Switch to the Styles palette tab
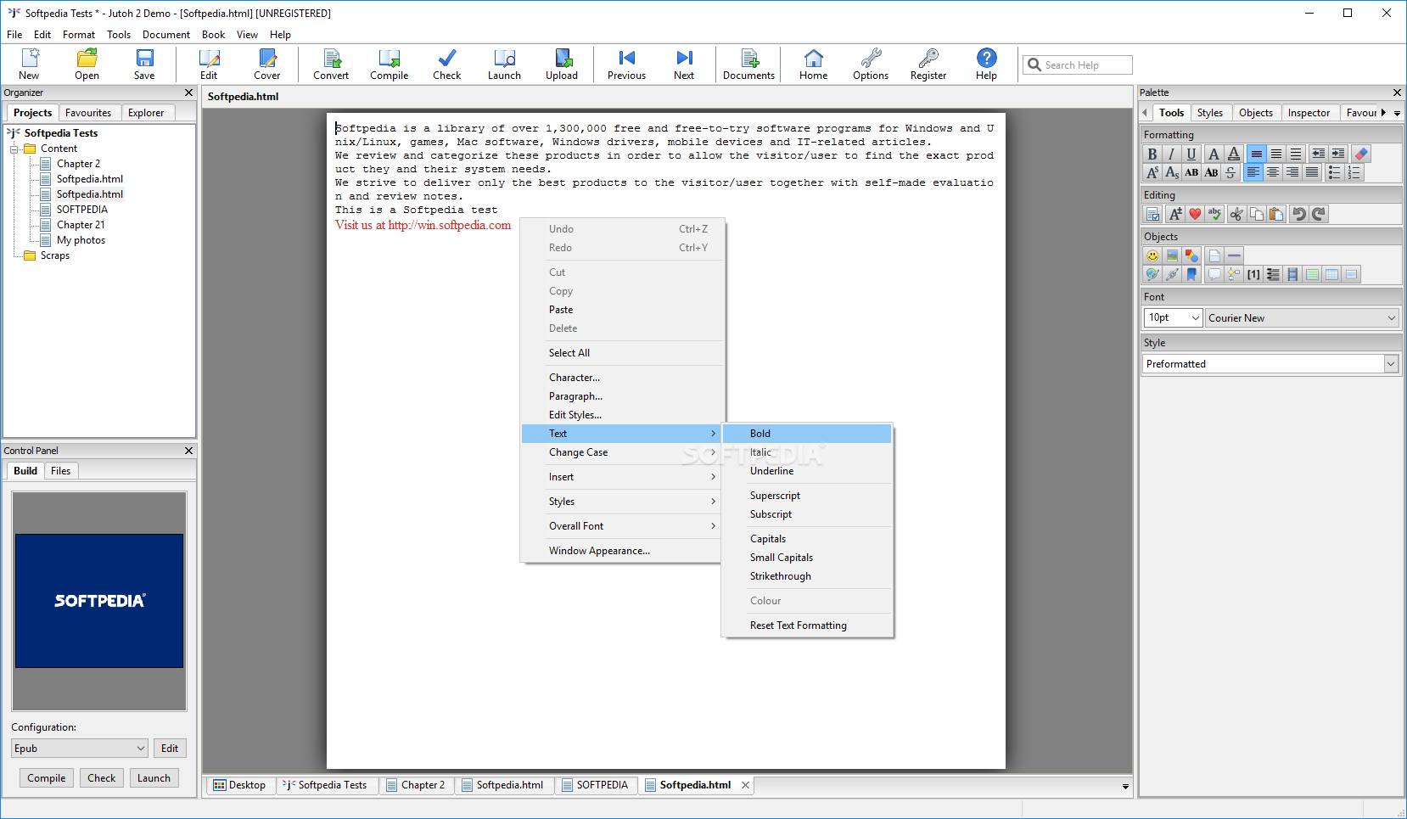The width and height of the screenshot is (1407, 819). 1210,113
